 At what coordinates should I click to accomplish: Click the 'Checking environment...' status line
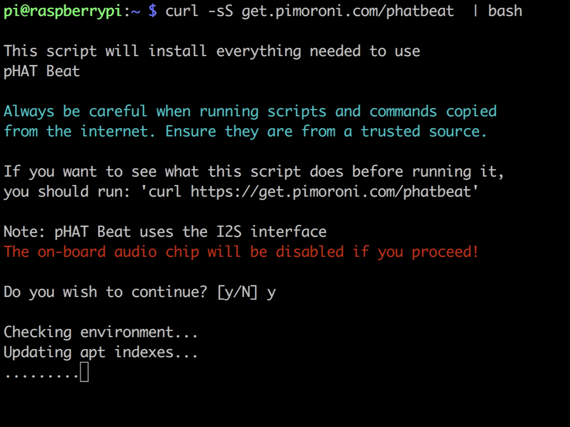pos(101,332)
